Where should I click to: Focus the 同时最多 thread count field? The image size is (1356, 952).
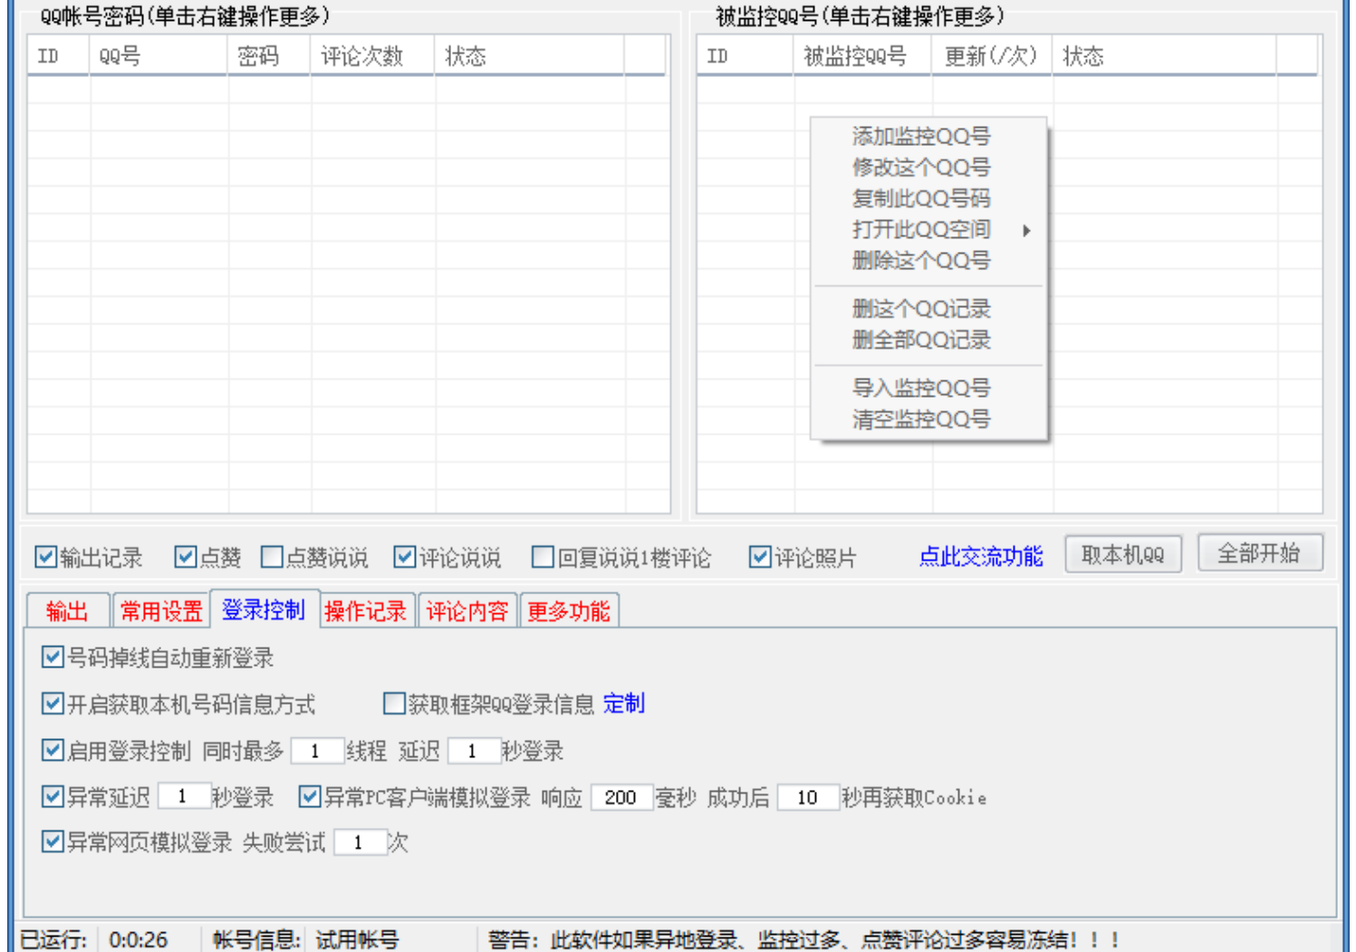(x=317, y=751)
